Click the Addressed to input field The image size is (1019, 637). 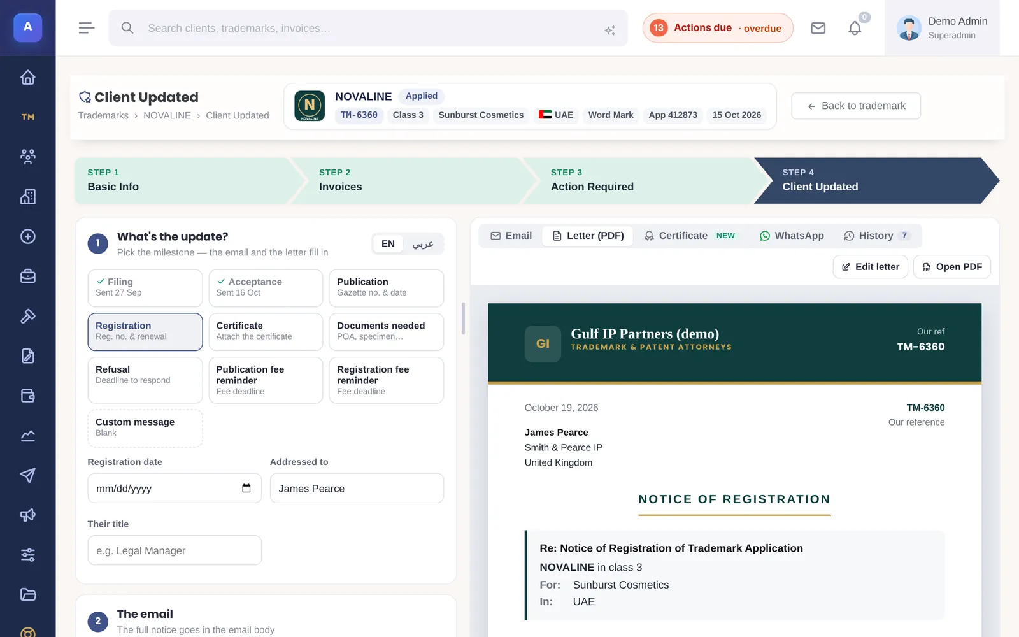coord(357,489)
